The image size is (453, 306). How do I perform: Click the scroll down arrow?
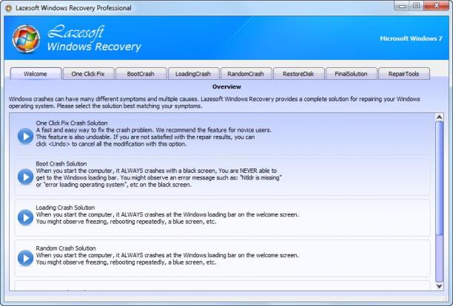[x=439, y=286]
